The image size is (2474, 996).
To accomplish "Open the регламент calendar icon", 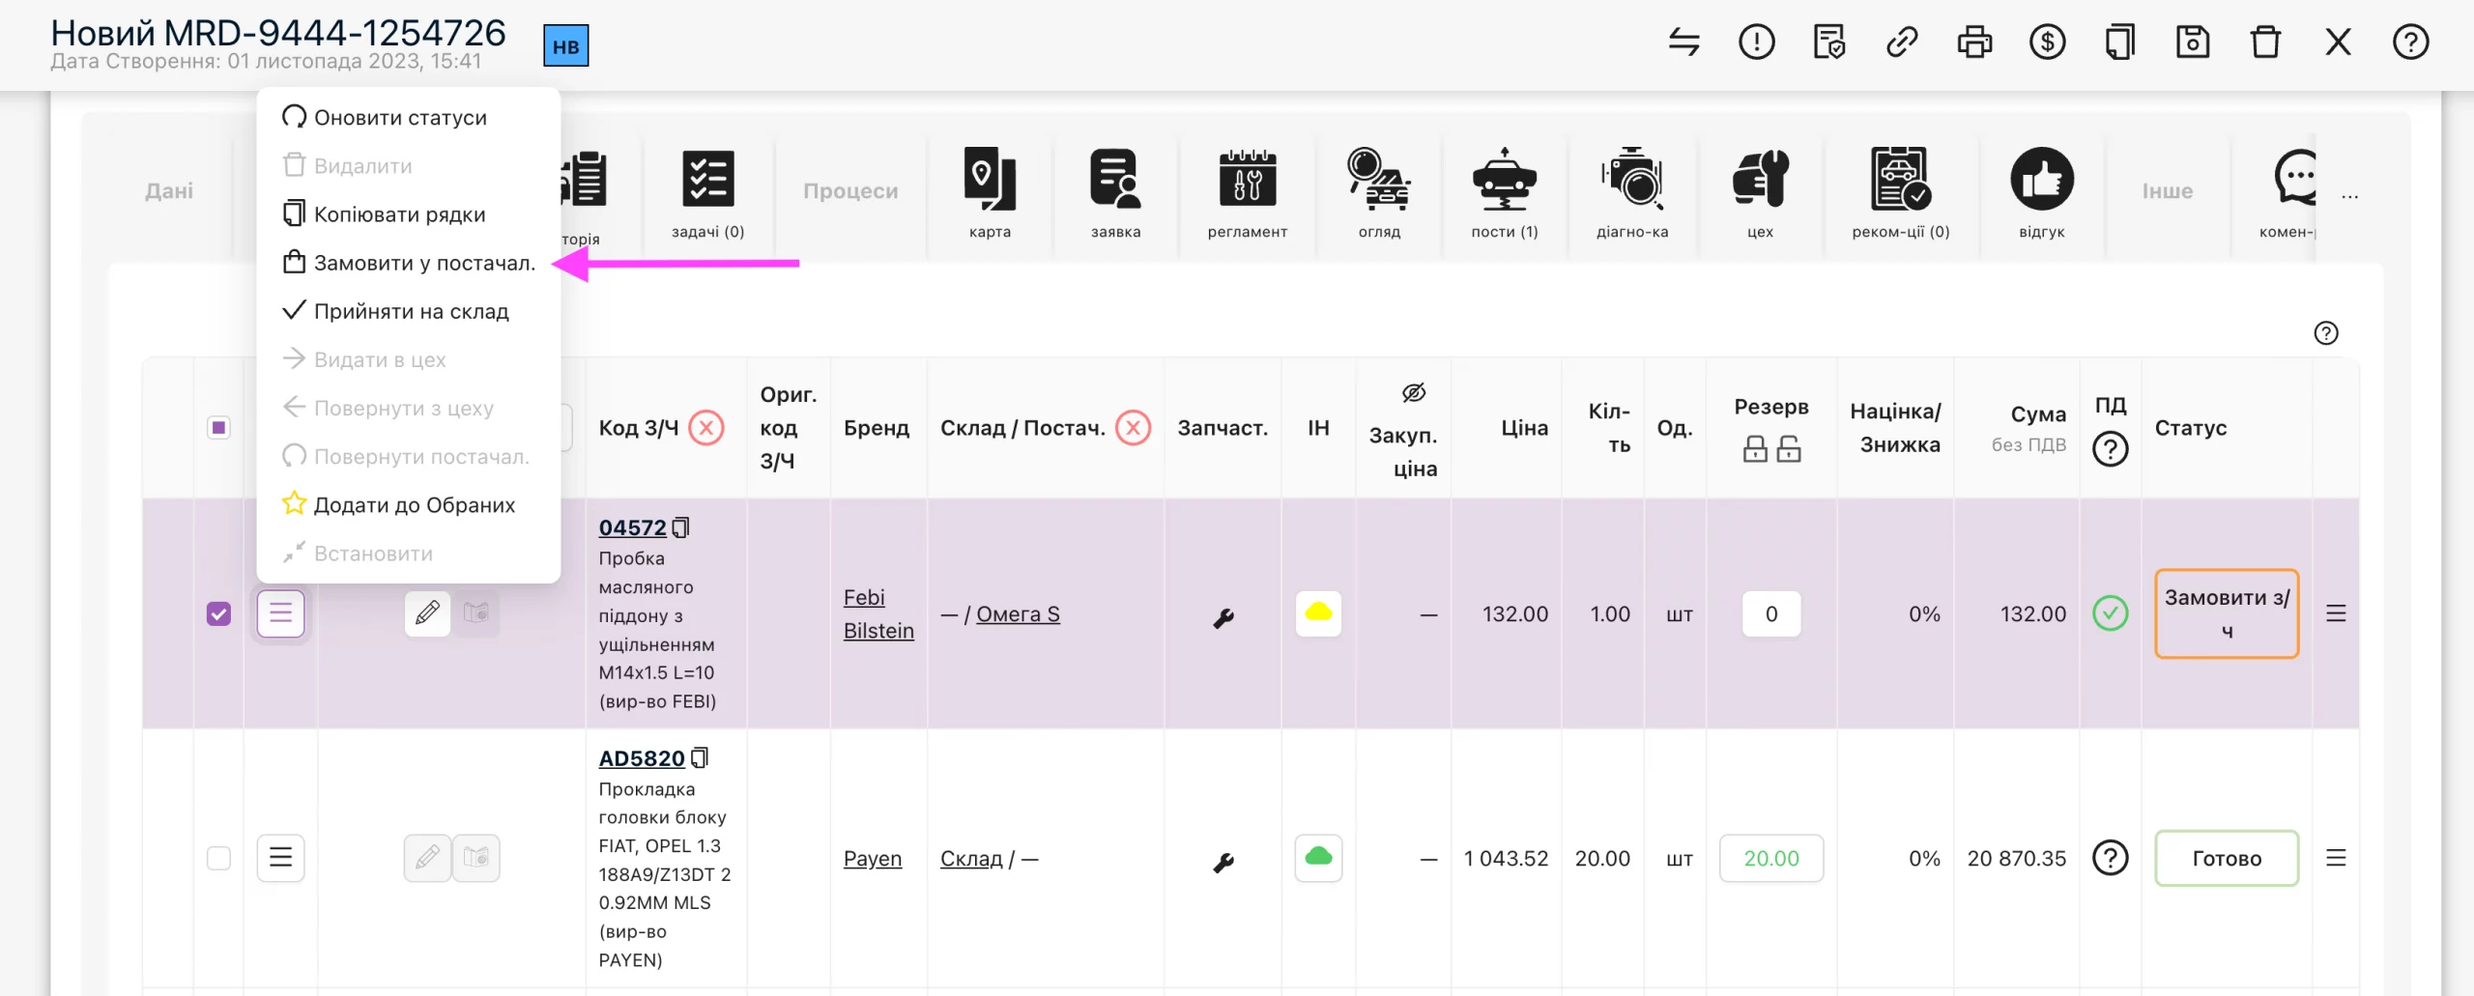I will coord(1248,179).
